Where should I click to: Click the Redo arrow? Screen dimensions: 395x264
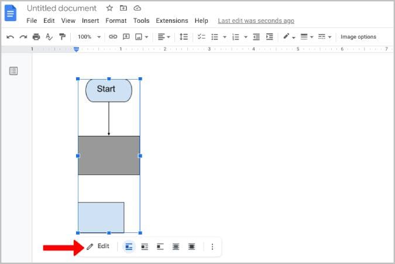[x=23, y=37]
